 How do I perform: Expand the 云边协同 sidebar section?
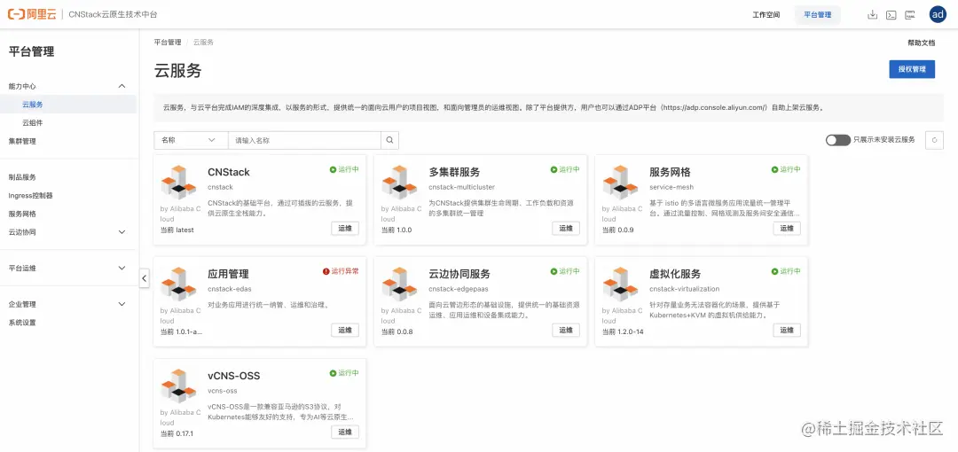(x=122, y=232)
